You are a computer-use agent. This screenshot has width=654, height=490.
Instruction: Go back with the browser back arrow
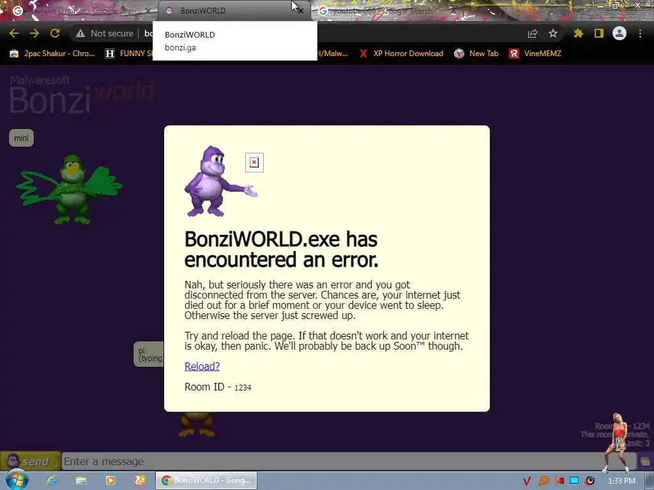pyautogui.click(x=14, y=33)
